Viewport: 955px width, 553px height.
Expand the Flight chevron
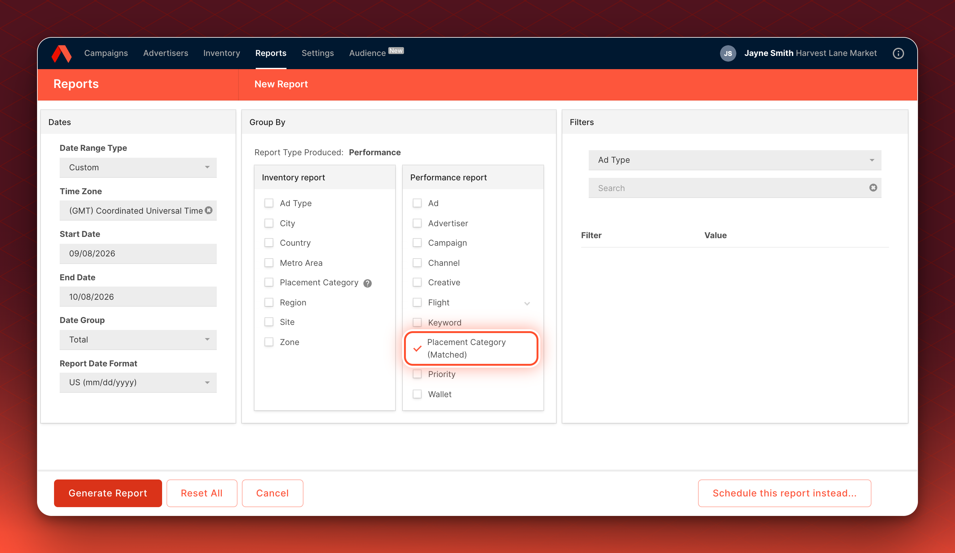pyautogui.click(x=527, y=303)
